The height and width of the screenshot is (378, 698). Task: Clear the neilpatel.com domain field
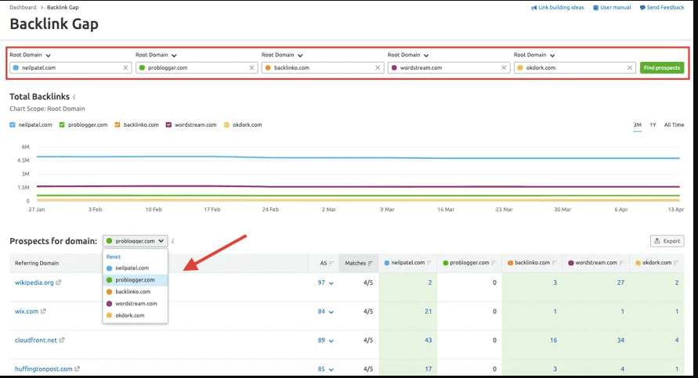tap(125, 67)
